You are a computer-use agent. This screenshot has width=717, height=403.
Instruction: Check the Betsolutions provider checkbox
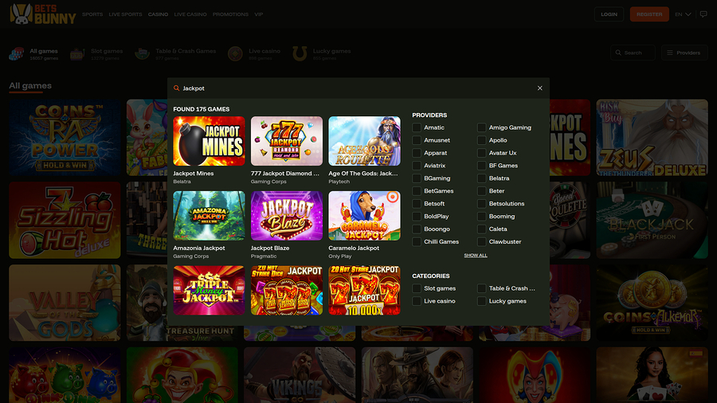pos(481,204)
